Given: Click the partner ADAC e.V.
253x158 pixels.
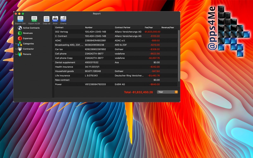Looking at the screenshot, I should (x=120, y=40).
